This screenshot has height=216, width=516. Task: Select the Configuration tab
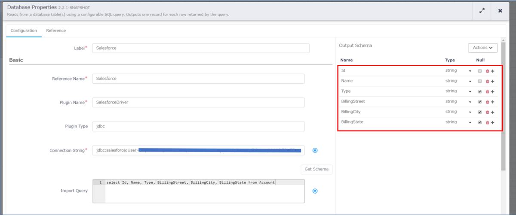pos(24,30)
